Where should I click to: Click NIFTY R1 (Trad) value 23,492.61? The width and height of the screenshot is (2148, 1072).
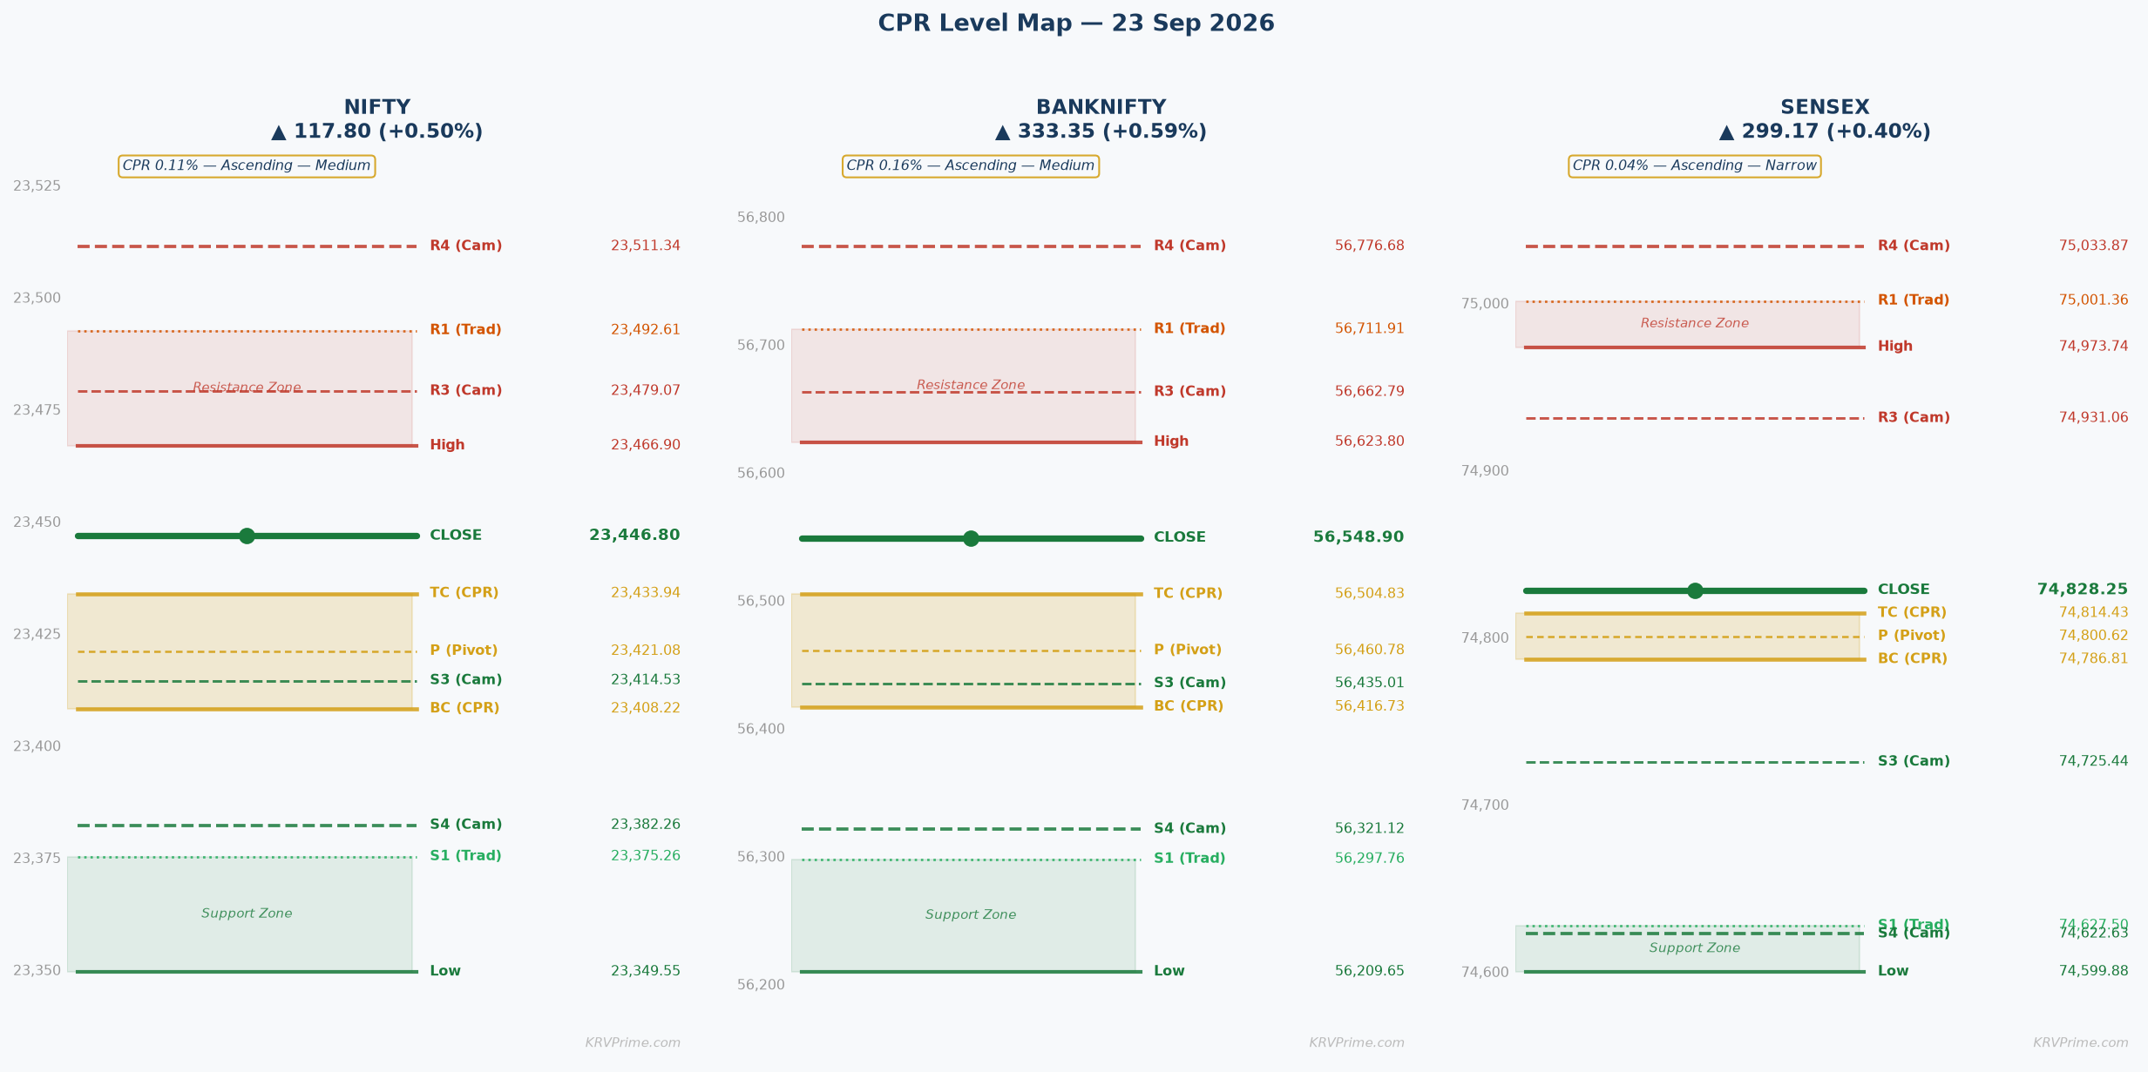(646, 330)
